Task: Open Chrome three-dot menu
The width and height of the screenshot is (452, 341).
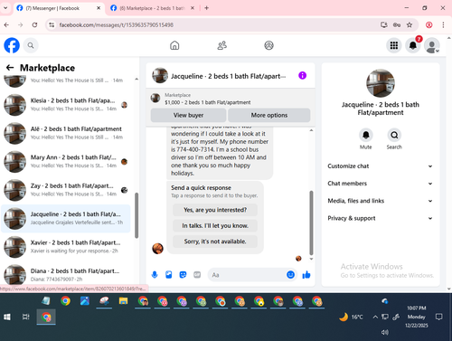Action: pyautogui.click(x=443, y=24)
